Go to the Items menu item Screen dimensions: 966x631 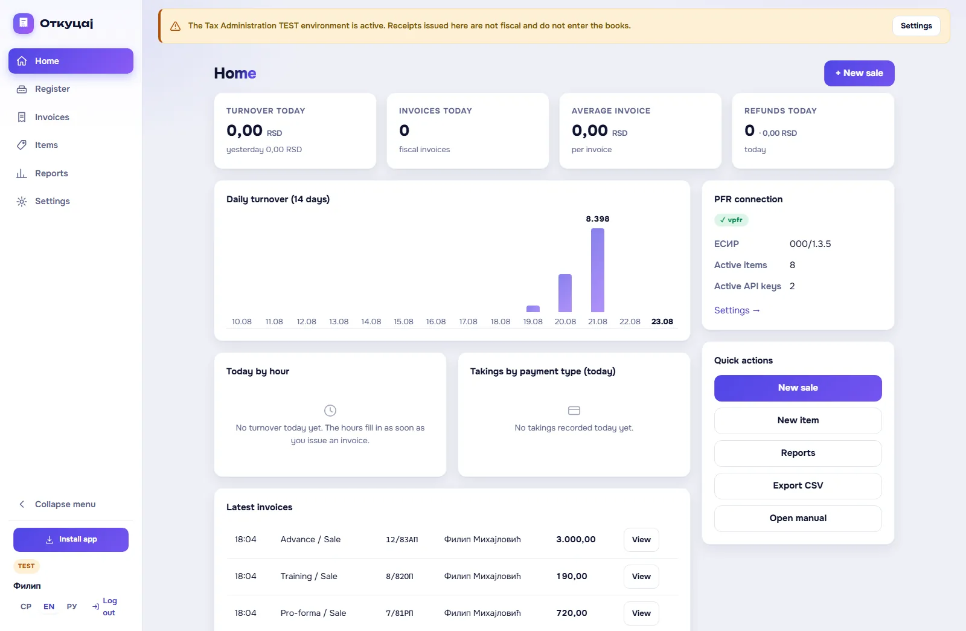[71, 145]
